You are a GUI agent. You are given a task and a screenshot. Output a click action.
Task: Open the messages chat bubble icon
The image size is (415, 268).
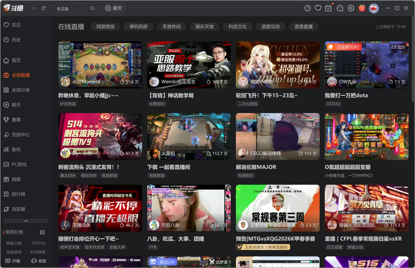tap(340, 8)
